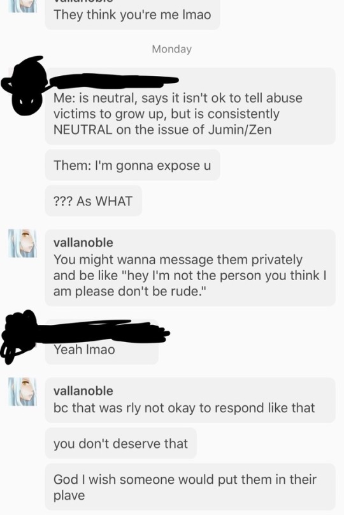Tap the "you don't deserve that" message

tap(121, 444)
